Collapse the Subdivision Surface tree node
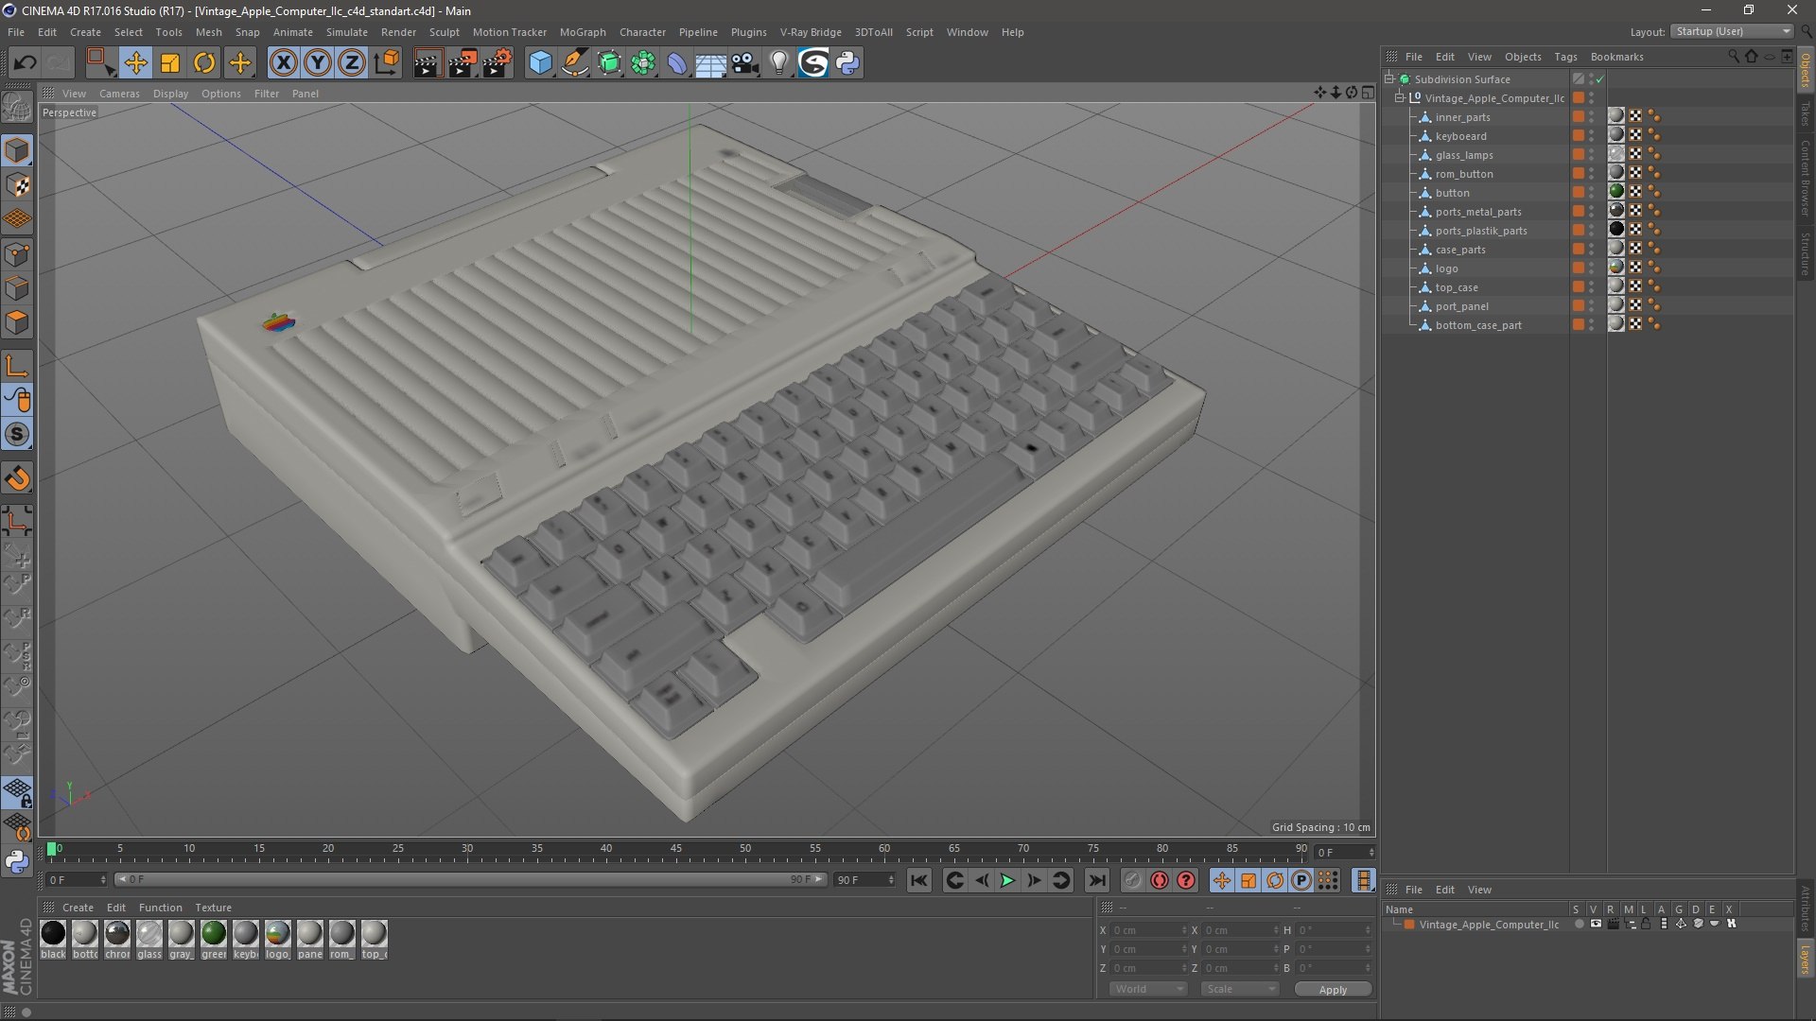The image size is (1816, 1021). [x=1389, y=79]
